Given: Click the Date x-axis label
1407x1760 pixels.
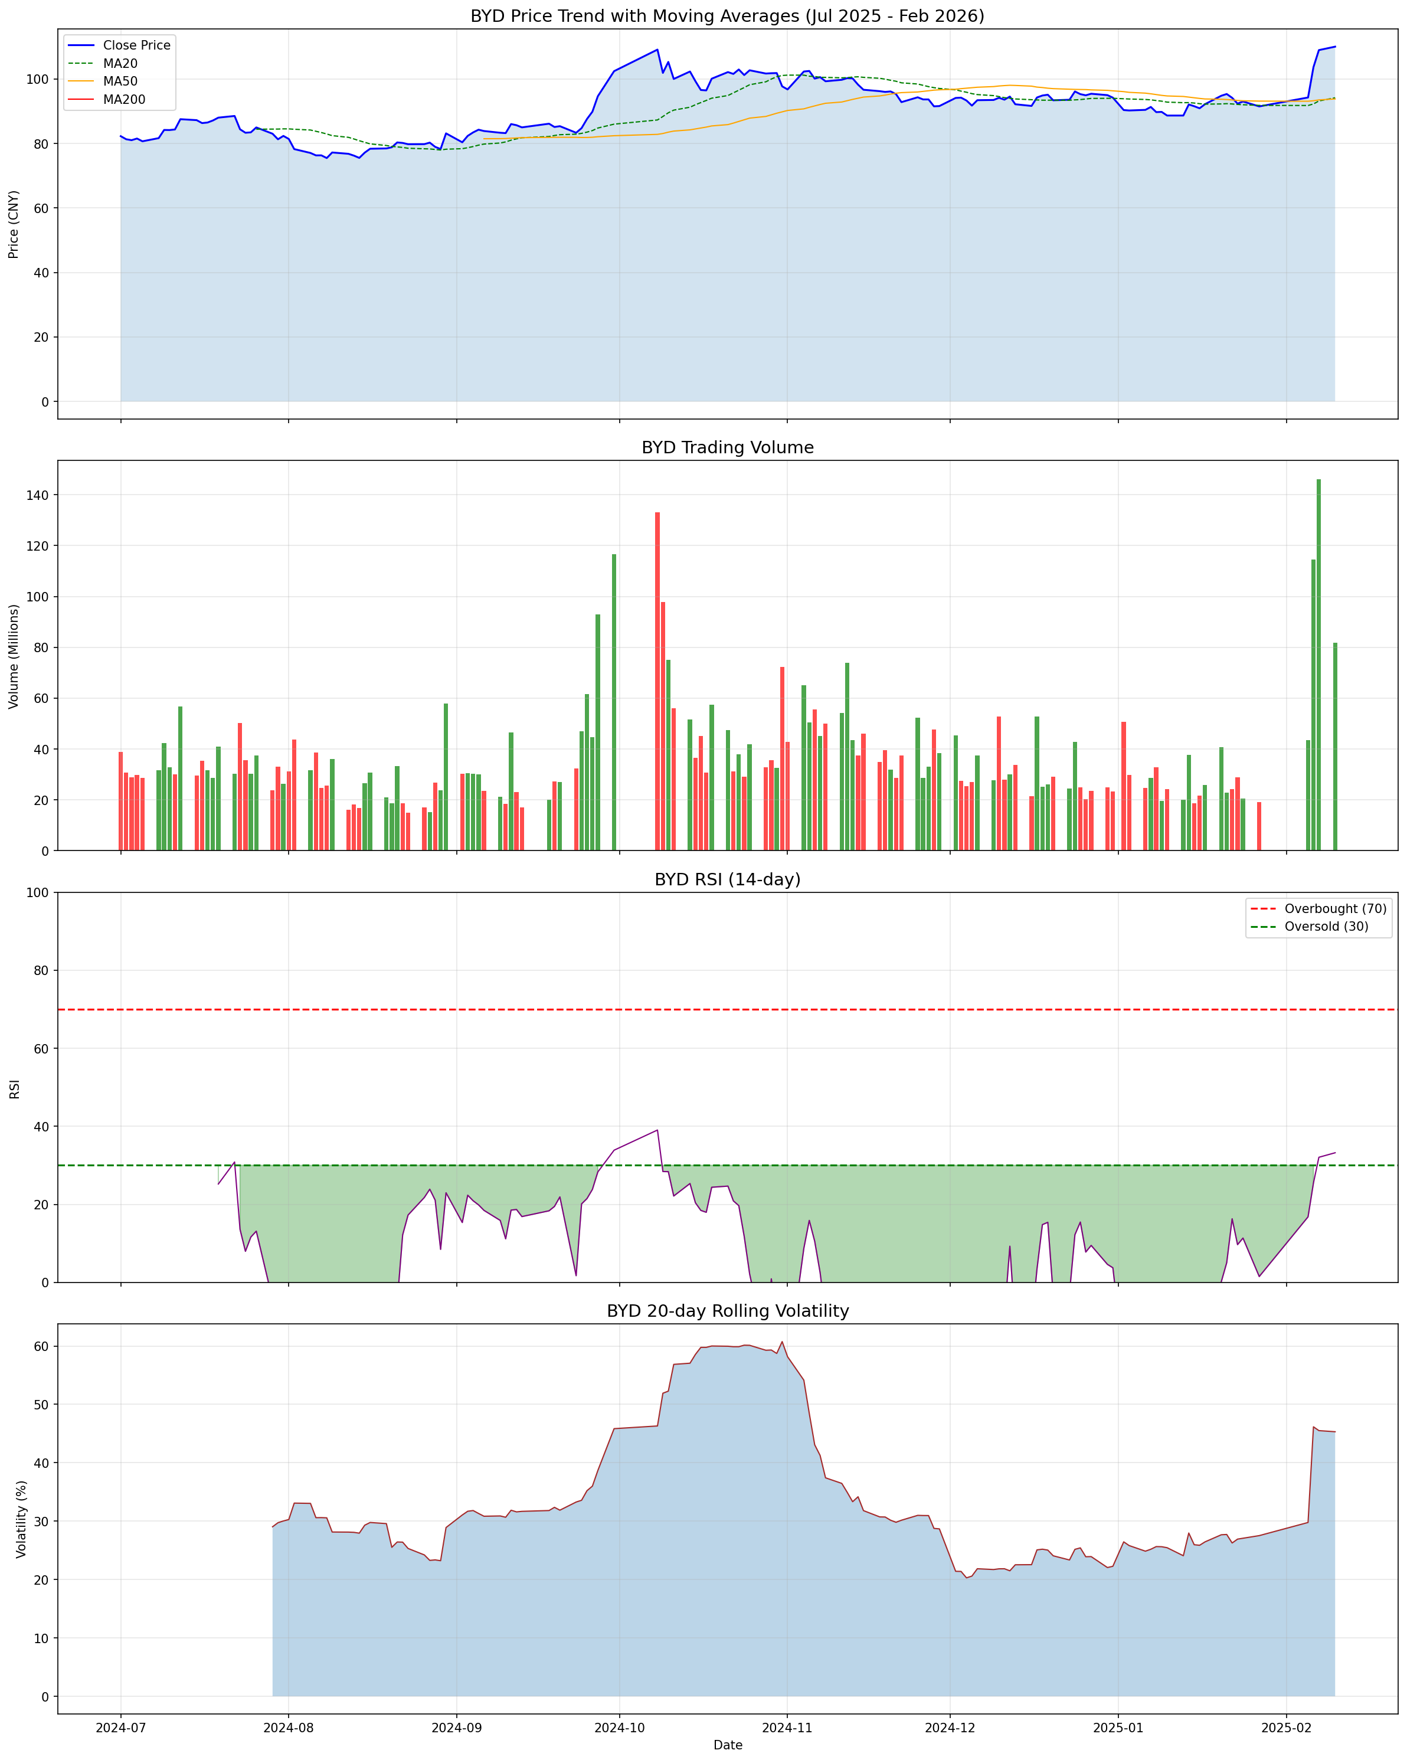Looking at the screenshot, I should pyautogui.click(x=727, y=1745).
